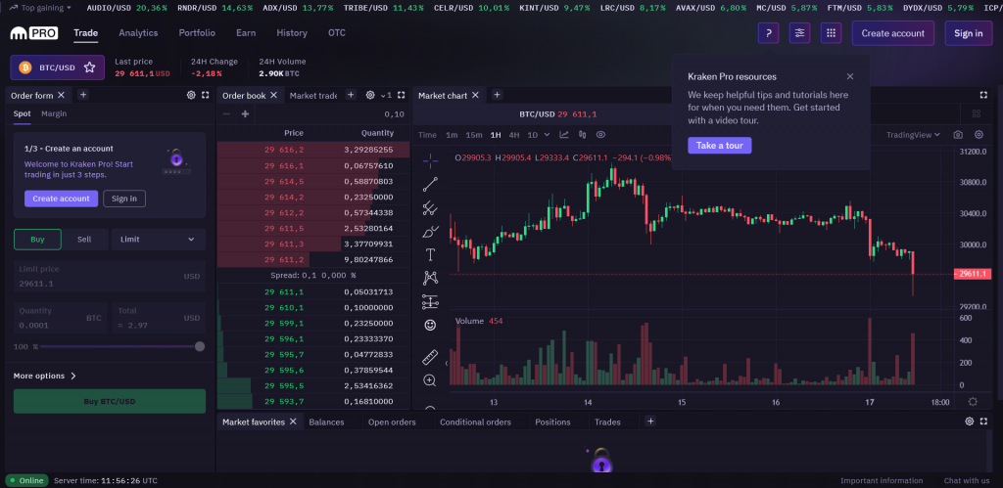Open the Conditional orders tab
This screenshot has height=488, width=1003.
click(x=475, y=421)
